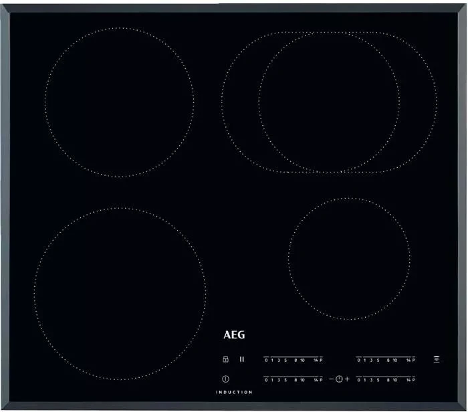Tap the Hob2Hood icon at far right

pos(437,359)
